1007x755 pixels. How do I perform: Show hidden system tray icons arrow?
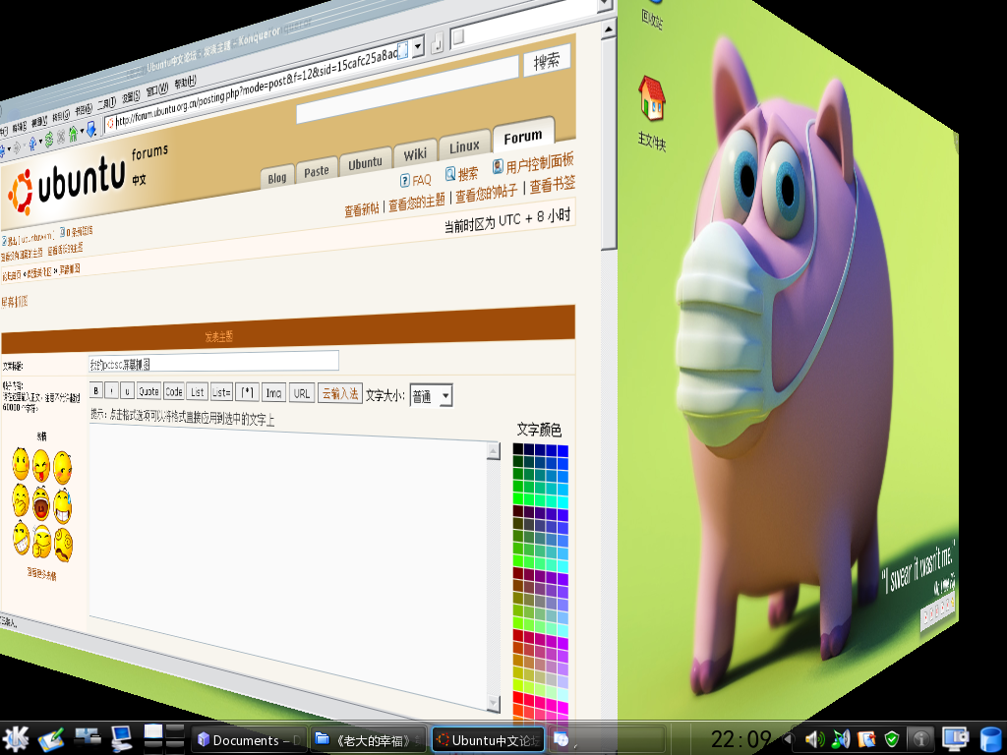point(789,739)
